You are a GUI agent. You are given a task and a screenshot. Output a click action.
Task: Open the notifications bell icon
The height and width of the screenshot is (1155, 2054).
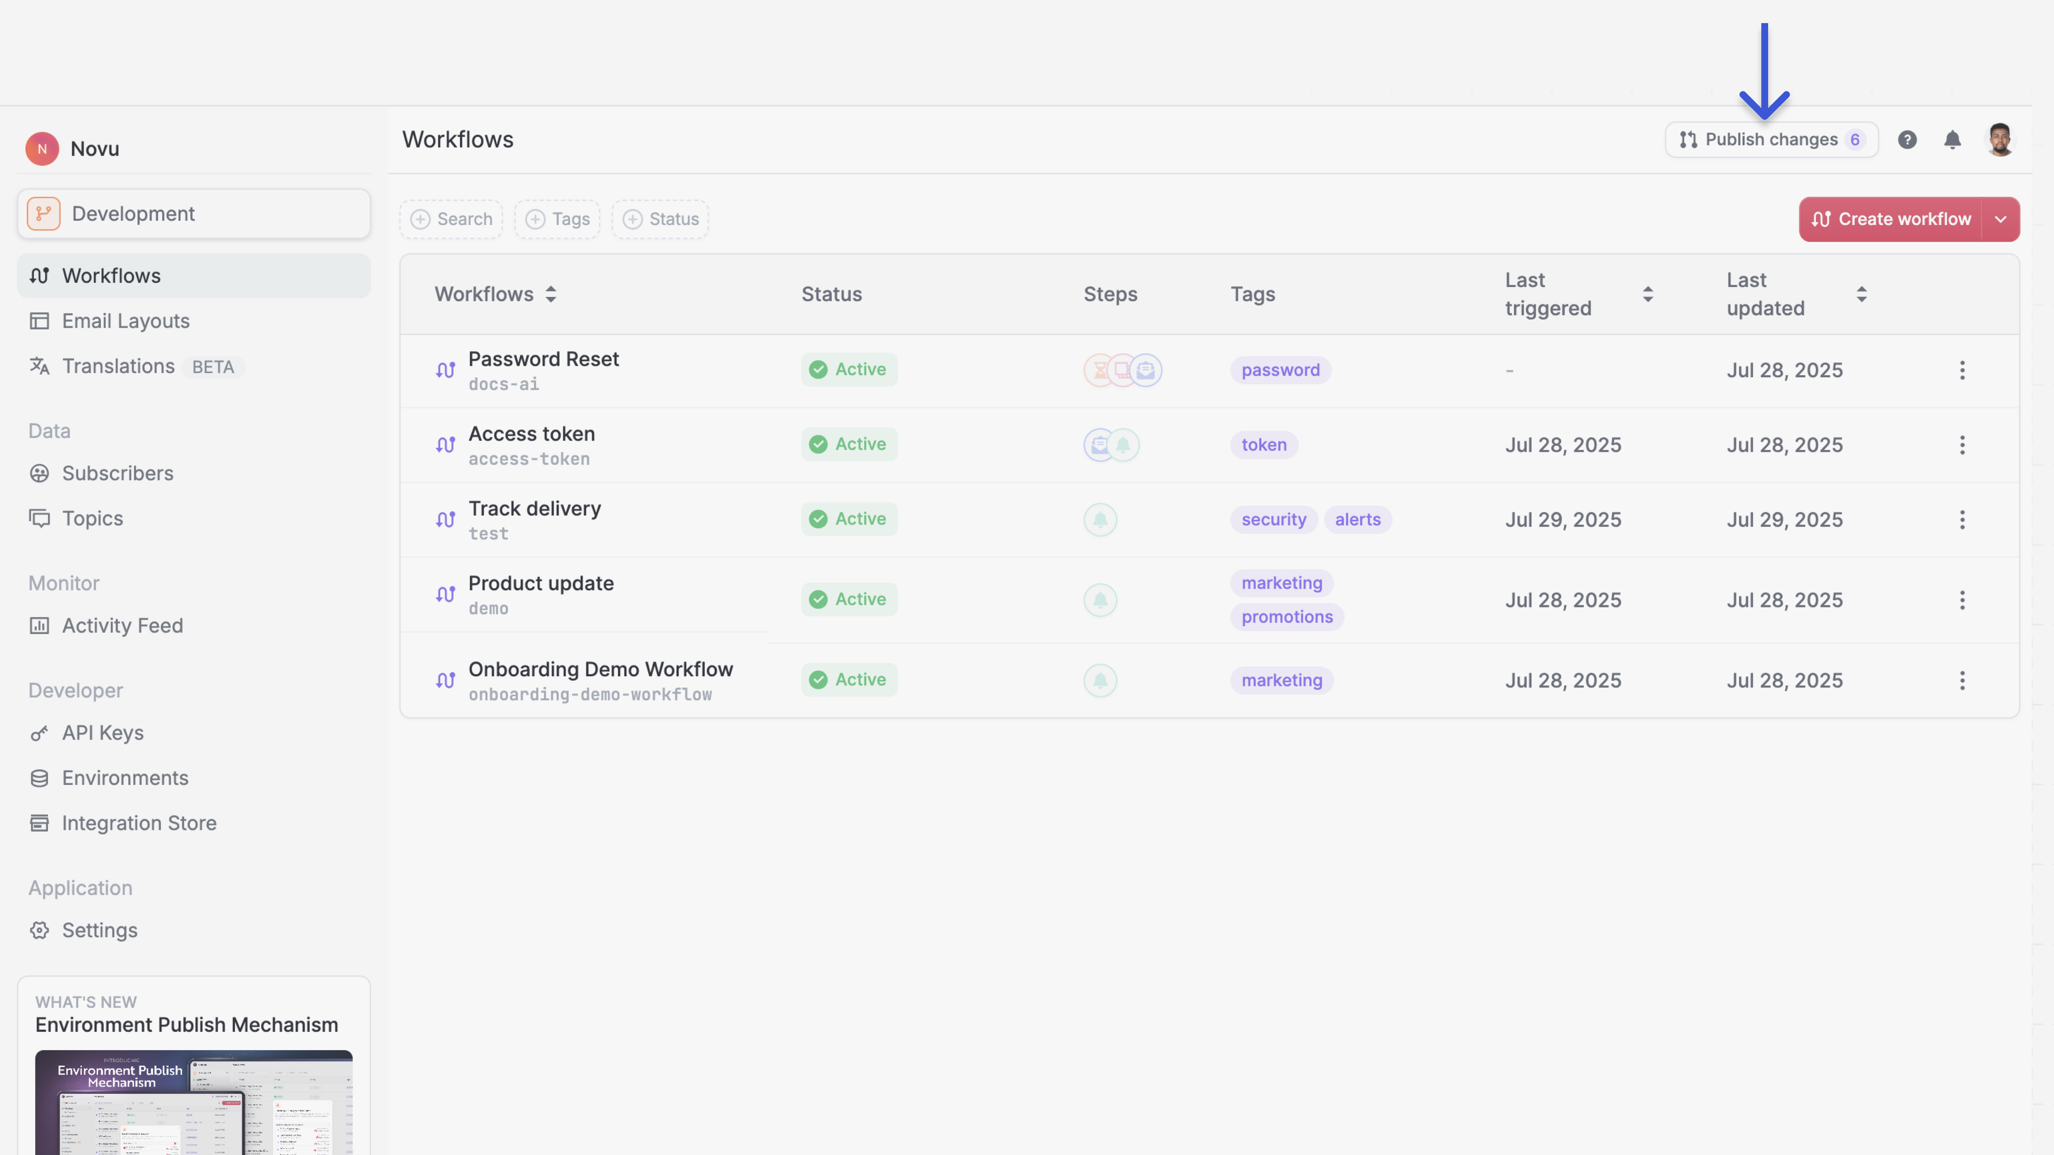(1953, 140)
